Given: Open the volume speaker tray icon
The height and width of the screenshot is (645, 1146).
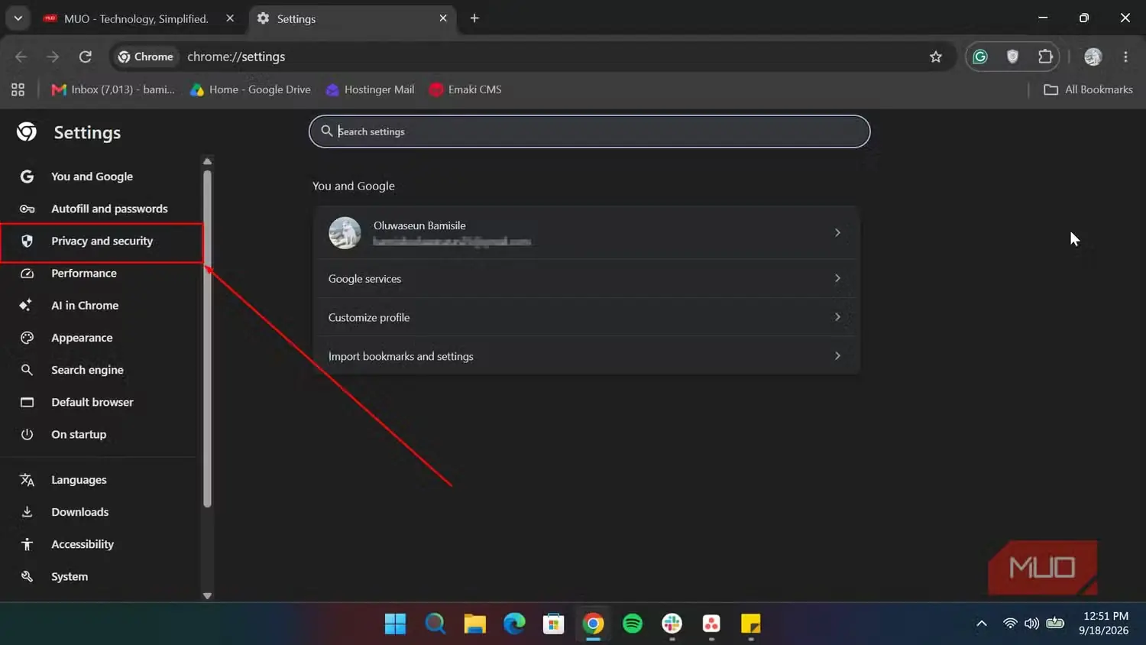Looking at the screenshot, I should (1031, 624).
